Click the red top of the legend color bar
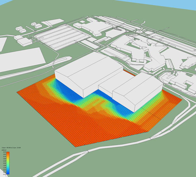Viewport: 196px width, 177px height. [x=8, y=153]
